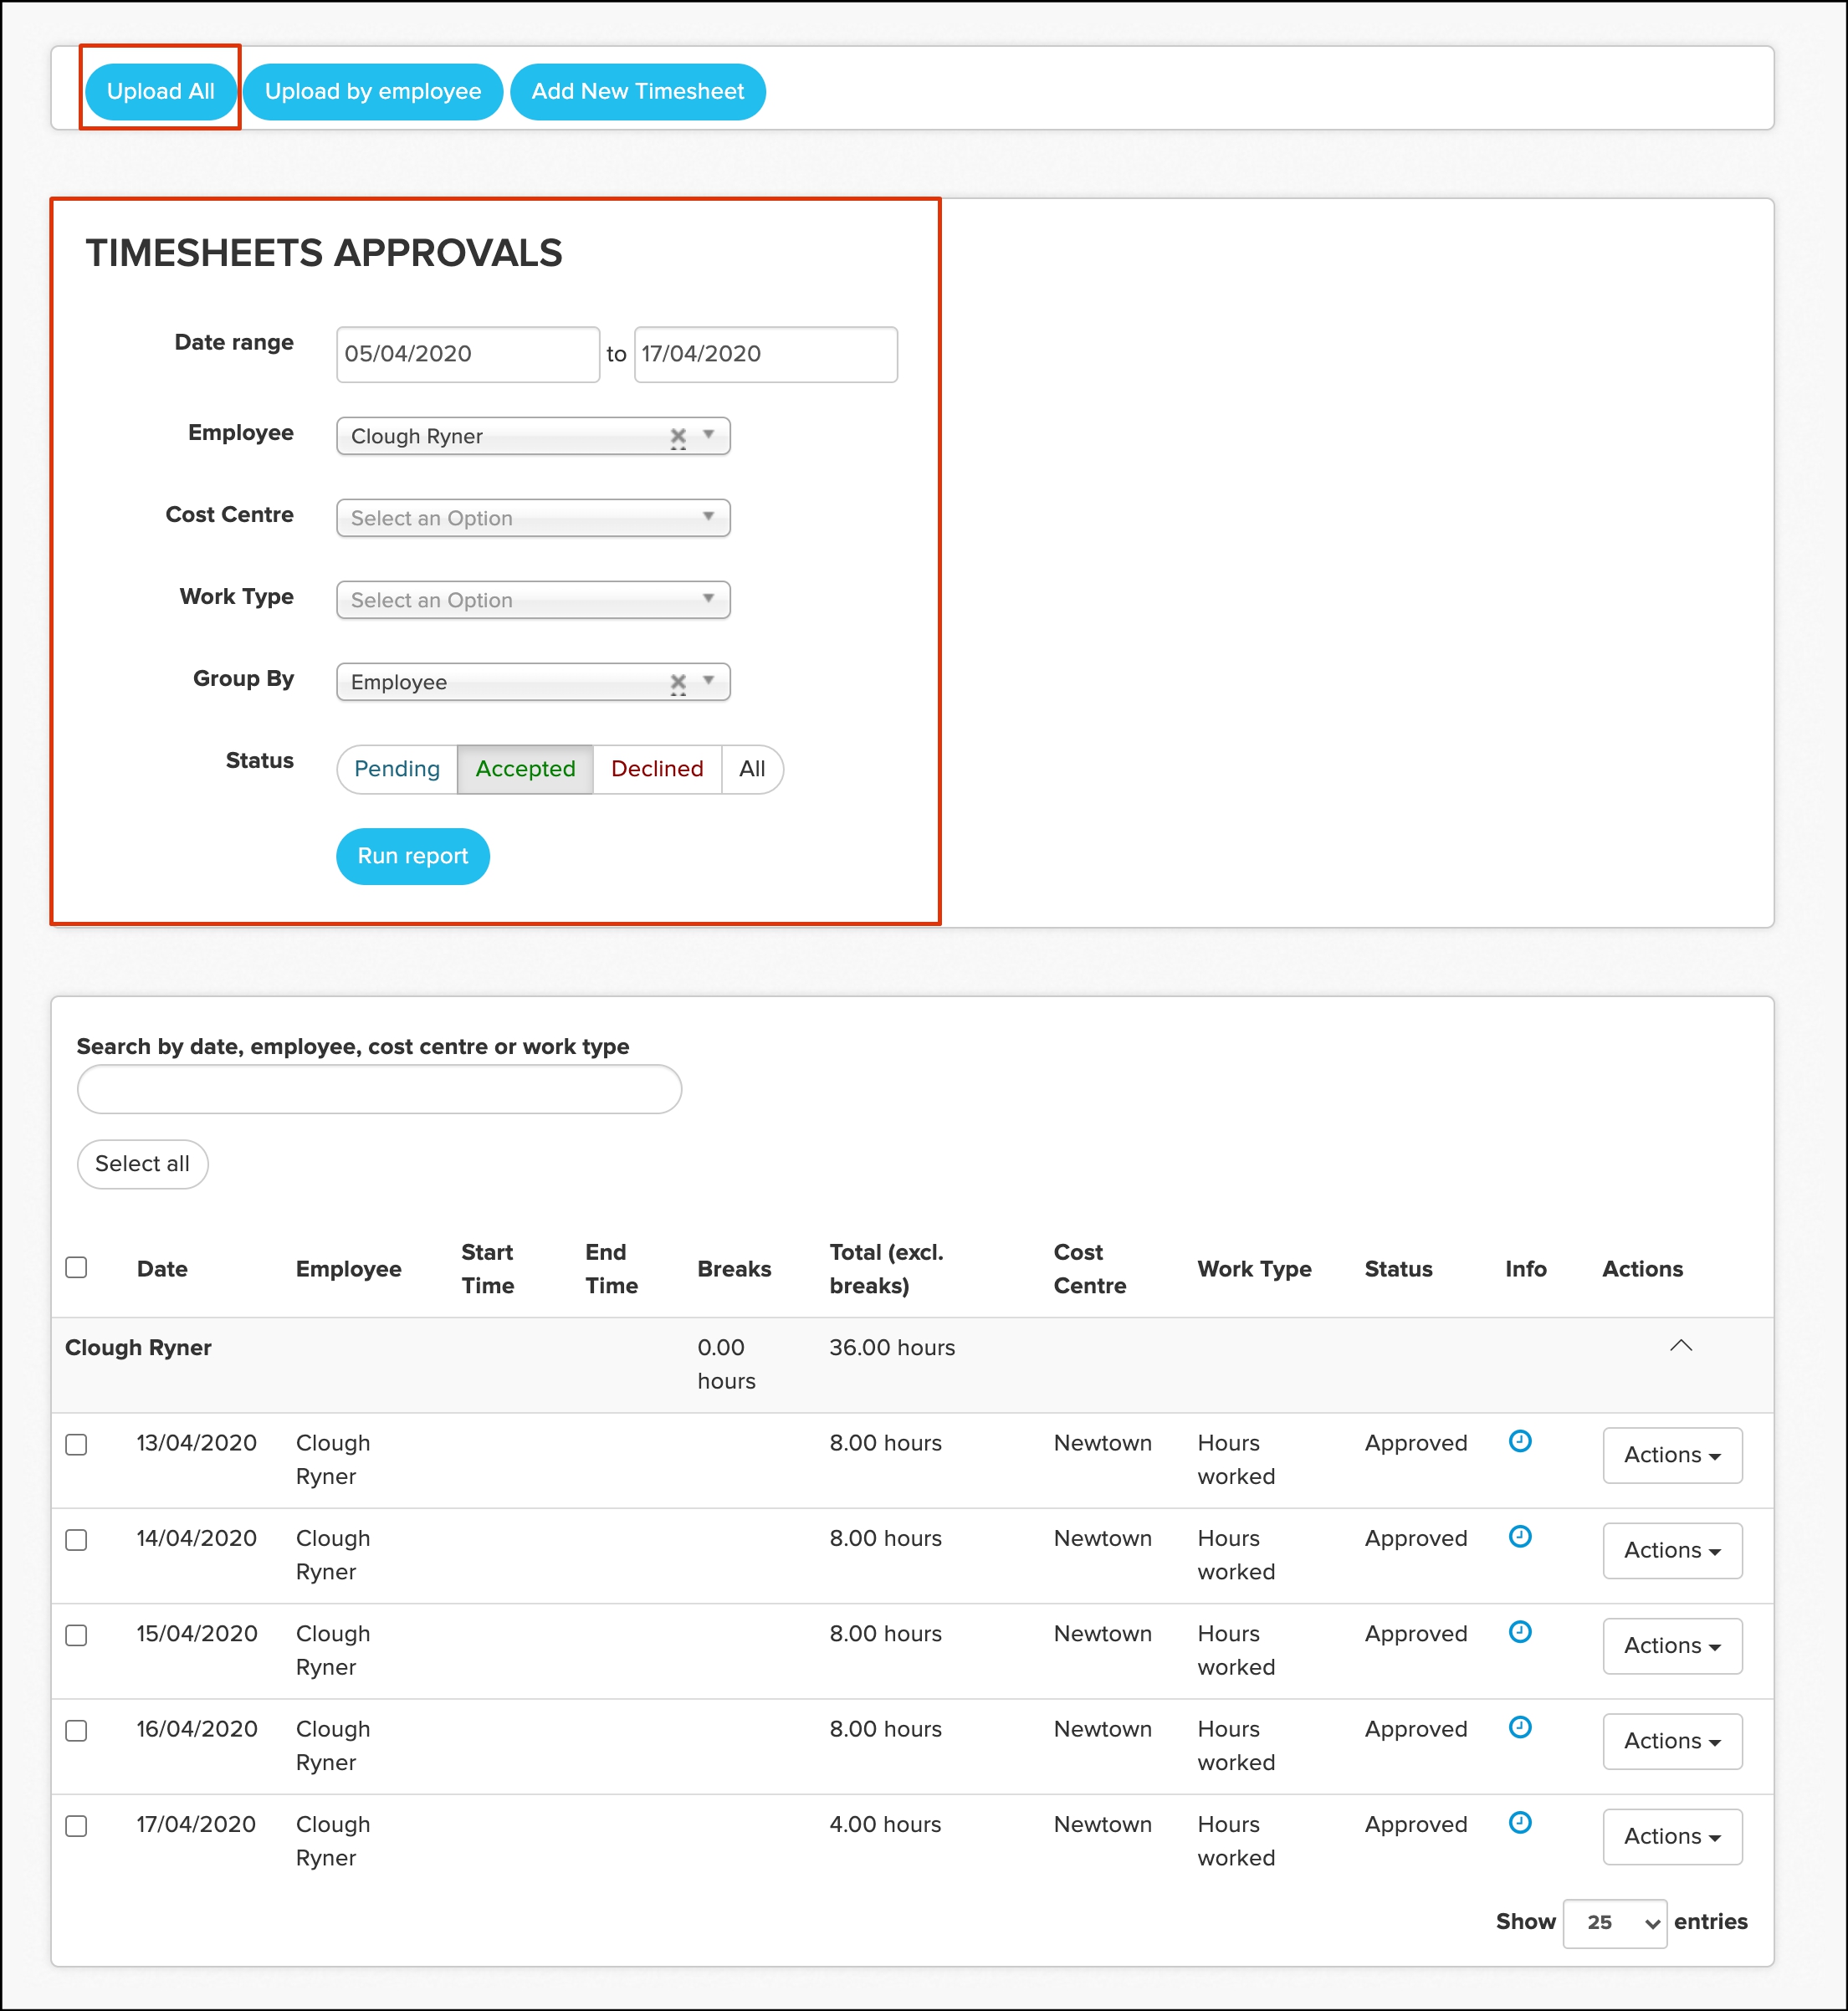Image resolution: width=1848 pixels, height=2011 pixels.
Task: Open the Cost Centre dropdown
Action: 533,518
